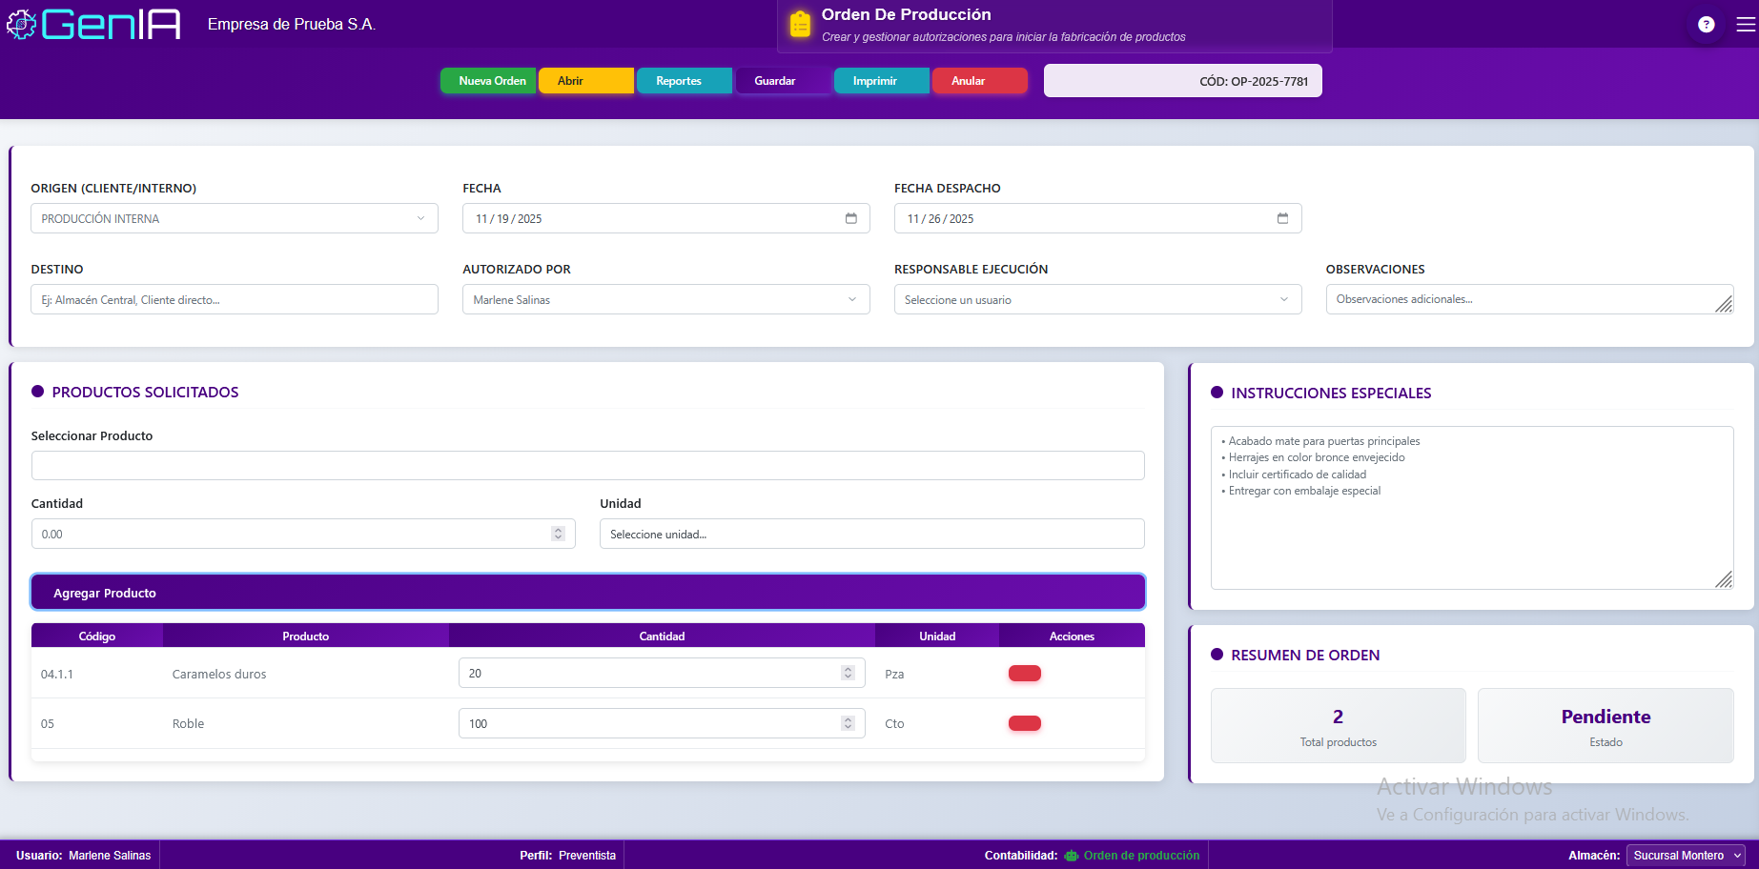Open calendar picker for Fecha field
Screen dimensions: 1759x869
tap(850, 218)
